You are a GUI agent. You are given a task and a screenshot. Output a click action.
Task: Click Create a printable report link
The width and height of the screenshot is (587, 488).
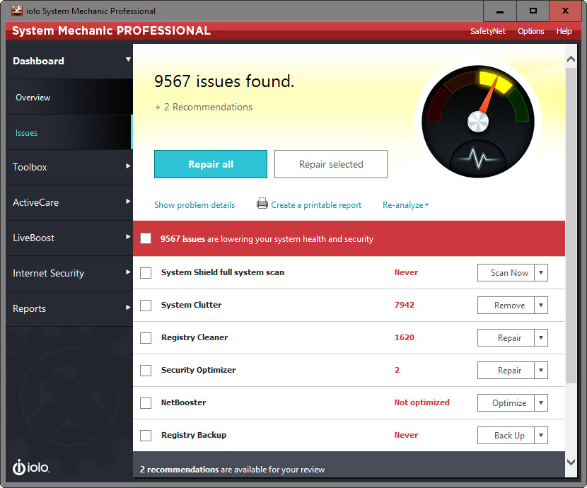coord(316,205)
